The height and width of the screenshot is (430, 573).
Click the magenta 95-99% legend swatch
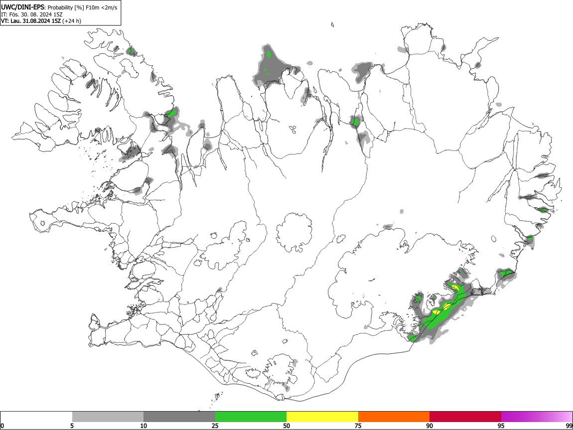coord(537,417)
